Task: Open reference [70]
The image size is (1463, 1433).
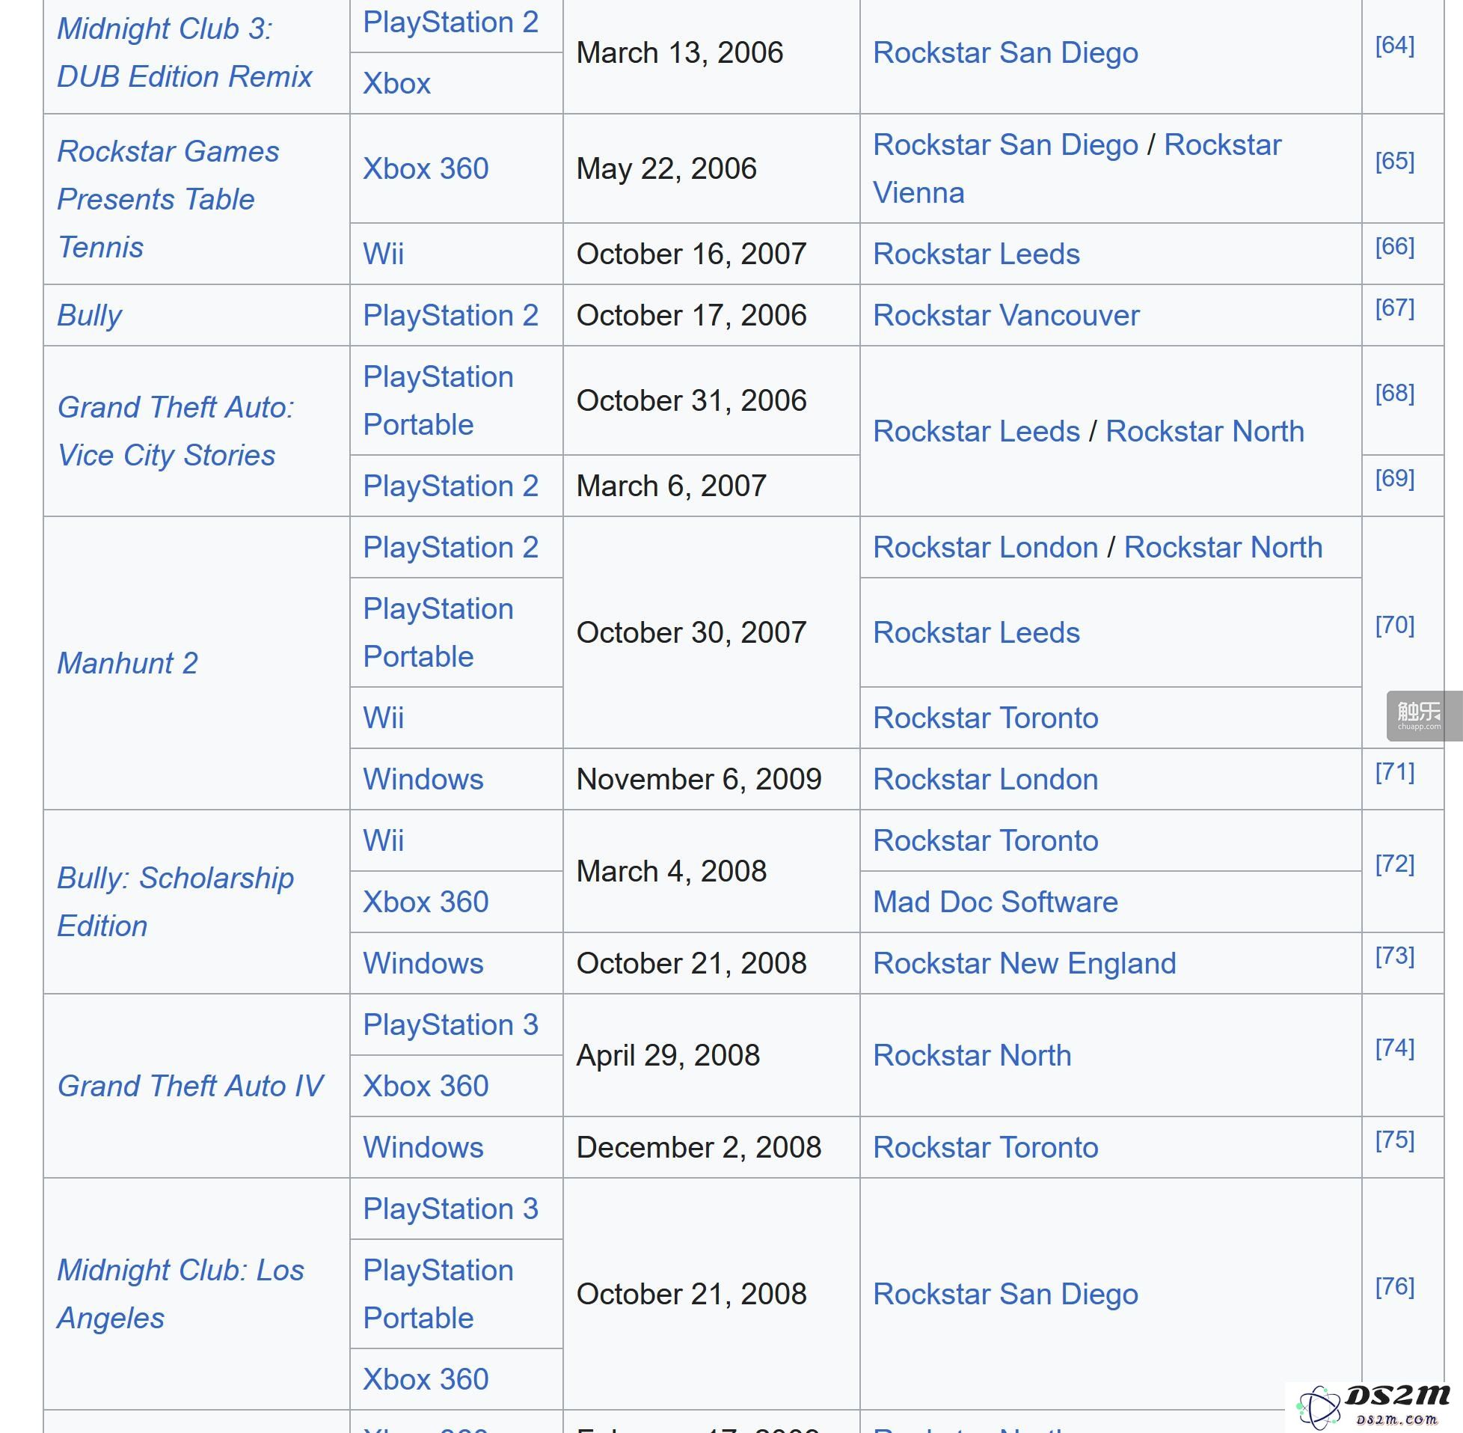Action: coord(1394,625)
